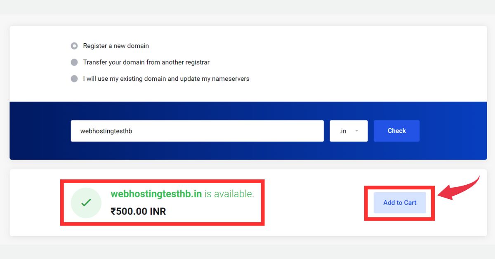Choose 'Transfer your domain from another registrar' option
The width and height of the screenshot is (495, 259).
[x=74, y=62]
